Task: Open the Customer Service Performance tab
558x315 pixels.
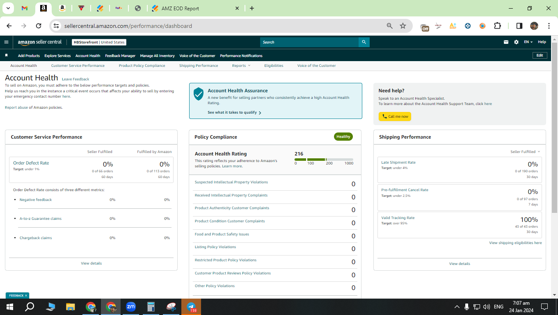Action: (x=78, y=66)
